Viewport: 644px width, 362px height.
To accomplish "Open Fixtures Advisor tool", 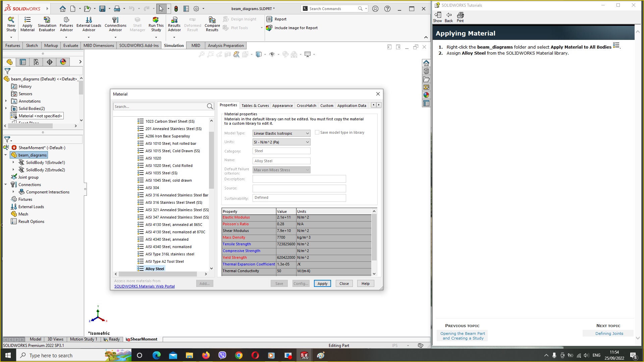I will (66, 24).
